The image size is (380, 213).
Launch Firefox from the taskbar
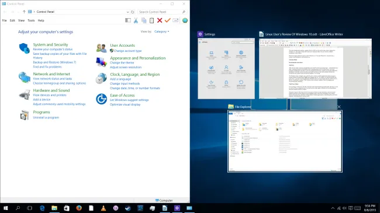coord(79,208)
